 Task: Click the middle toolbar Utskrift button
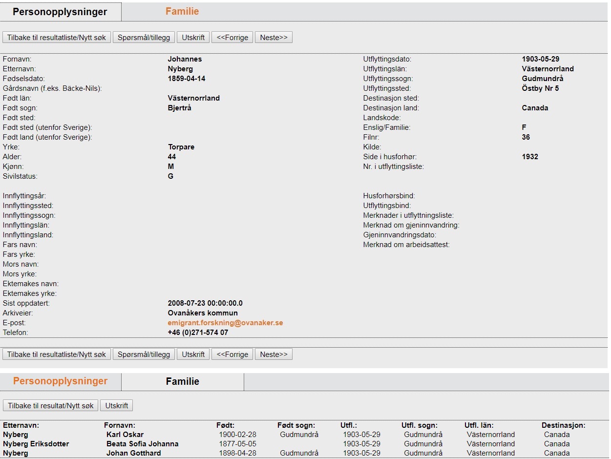193,354
